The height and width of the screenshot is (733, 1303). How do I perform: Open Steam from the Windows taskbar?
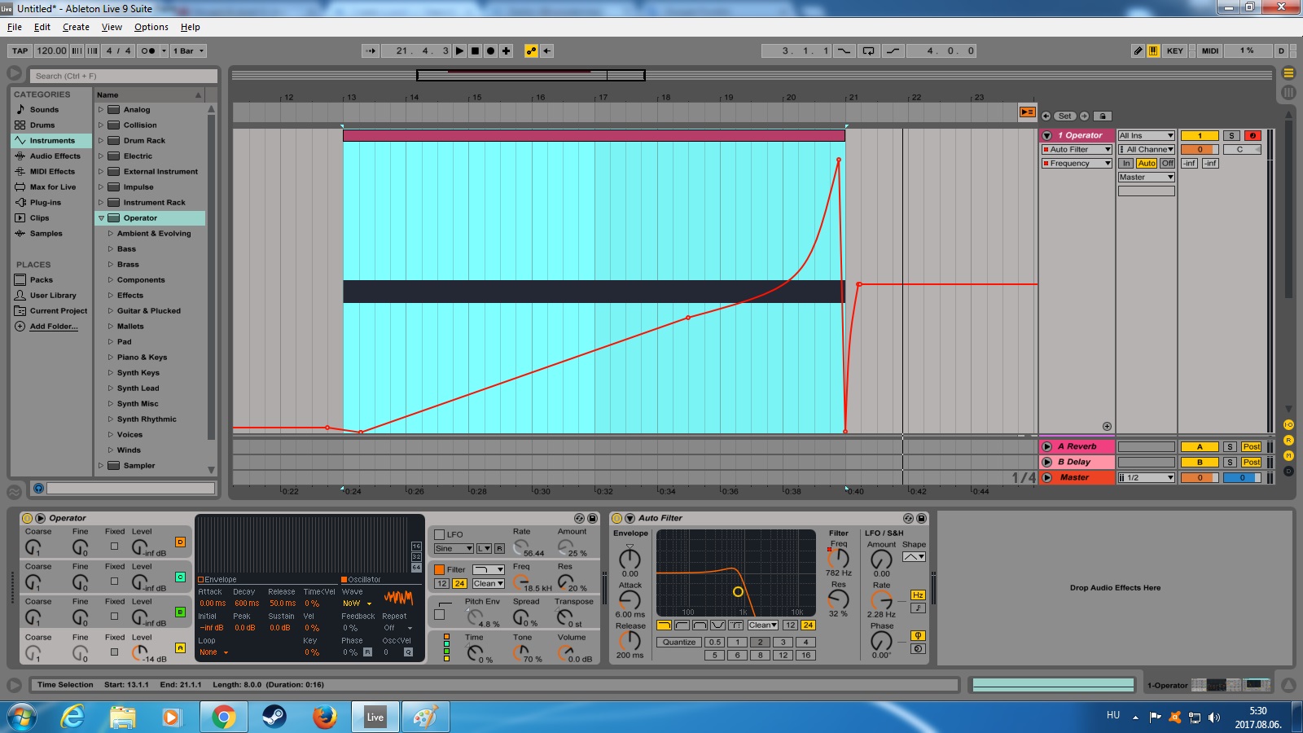274,717
